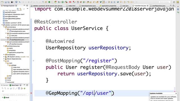Switch to the UserRepository.java editor tab

[157, 6]
